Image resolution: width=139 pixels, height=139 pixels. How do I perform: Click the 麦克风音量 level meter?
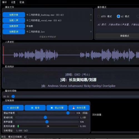point(48,126)
